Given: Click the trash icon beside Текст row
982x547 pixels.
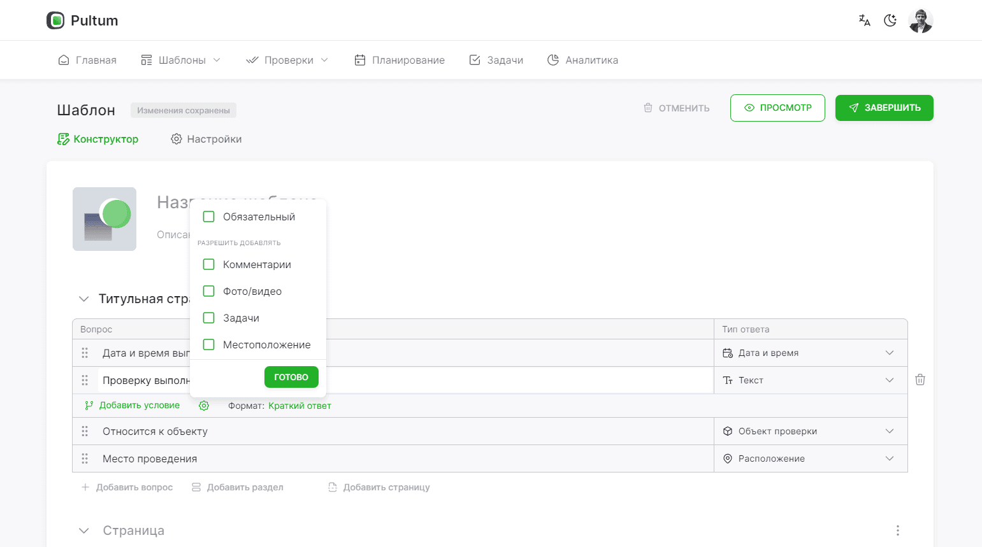Looking at the screenshot, I should (x=920, y=380).
